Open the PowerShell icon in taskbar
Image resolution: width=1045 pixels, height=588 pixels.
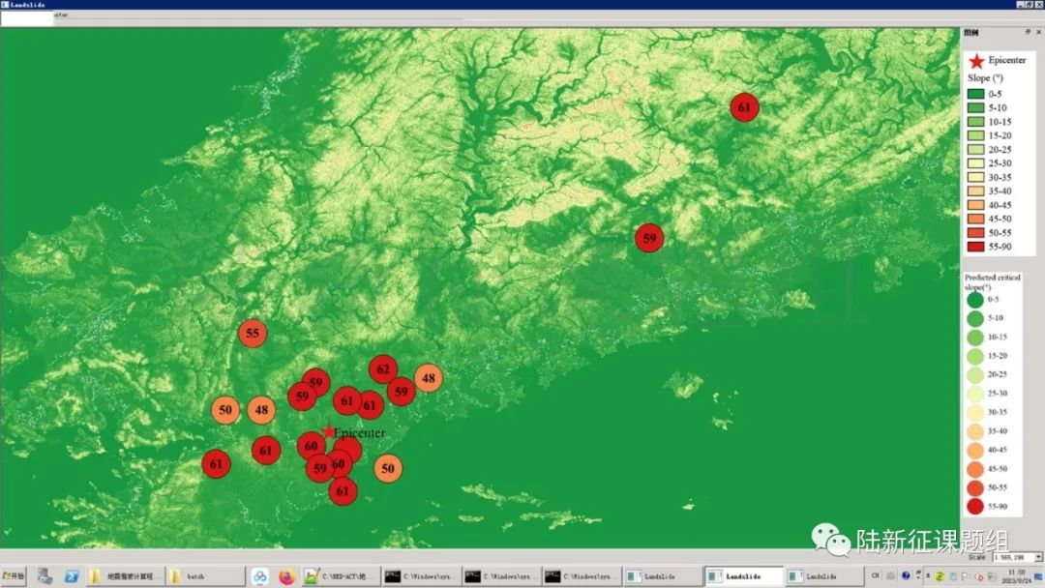point(72,577)
